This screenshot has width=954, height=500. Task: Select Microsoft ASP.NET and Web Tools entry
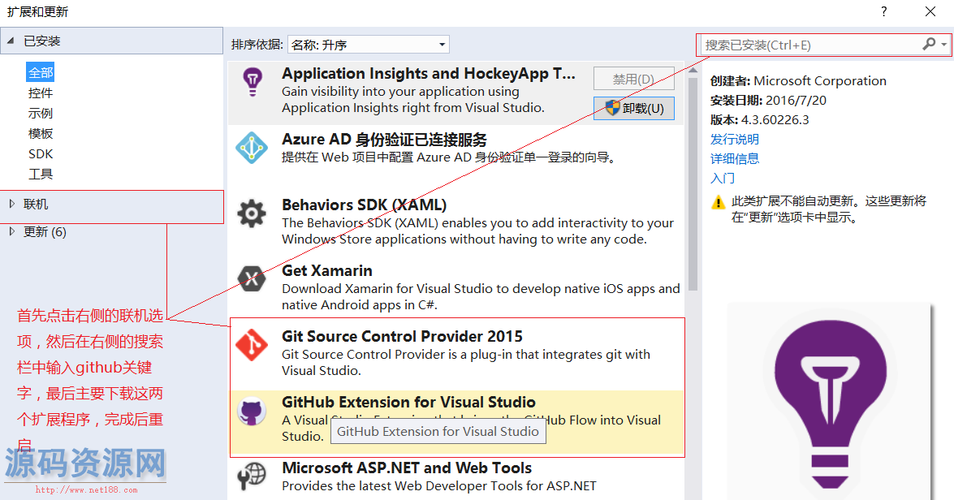pos(455,478)
